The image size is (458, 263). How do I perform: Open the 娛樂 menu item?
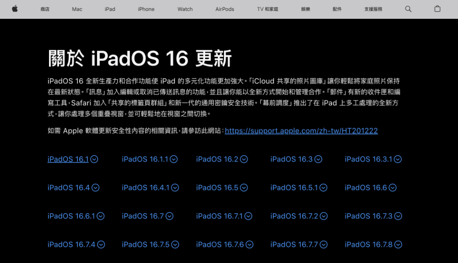[x=305, y=9]
